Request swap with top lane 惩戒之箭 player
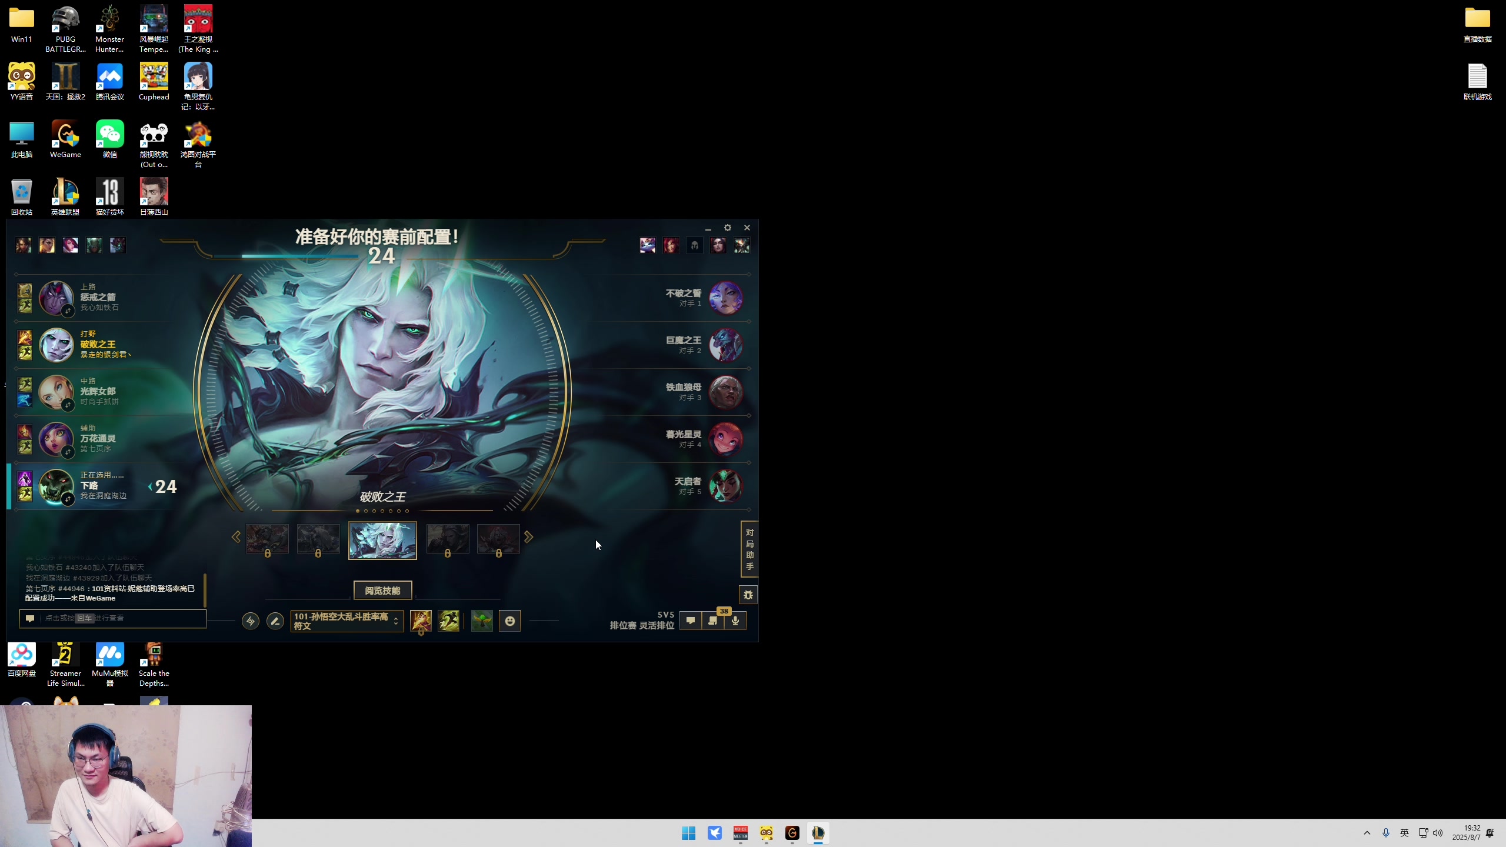Viewport: 1506px width, 847px height. tap(68, 311)
